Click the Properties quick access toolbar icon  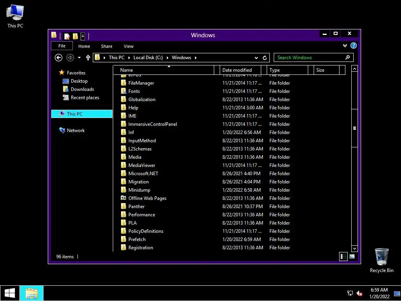click(67, 36)
